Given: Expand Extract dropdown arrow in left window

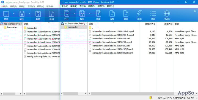Looking at the screenshot, I should pos(29,14).
